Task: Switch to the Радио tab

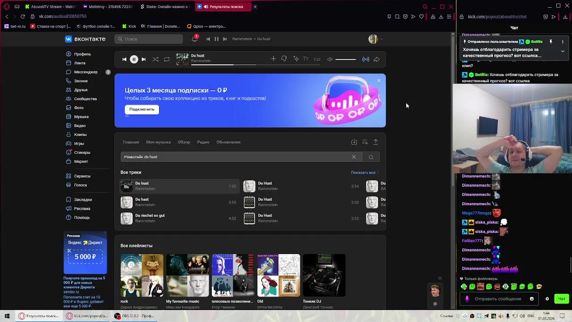Action: [x=203, y=142]
